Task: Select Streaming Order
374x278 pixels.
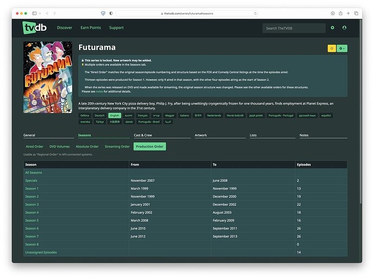Action: 117,147
